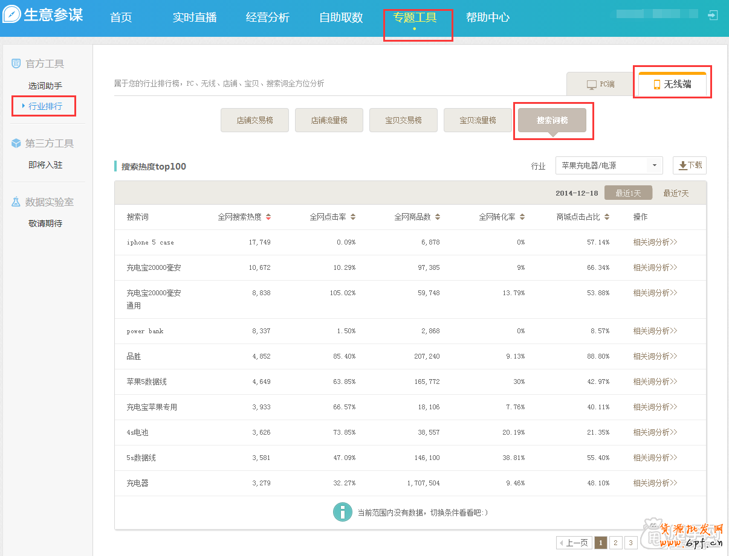
Task: Open 相关词分析 for iphone 5 case
Action: tap(655, 242)
